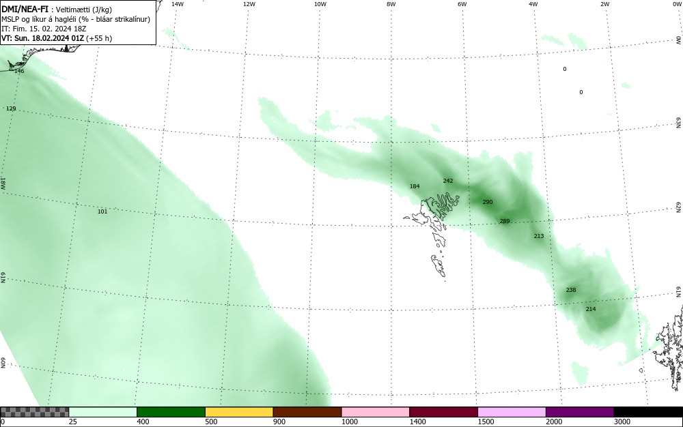Image resolution: width=683 pixels, height=427 pixels.
Task: Click the 12W longitude label
Action: click(x=249, y=4)
